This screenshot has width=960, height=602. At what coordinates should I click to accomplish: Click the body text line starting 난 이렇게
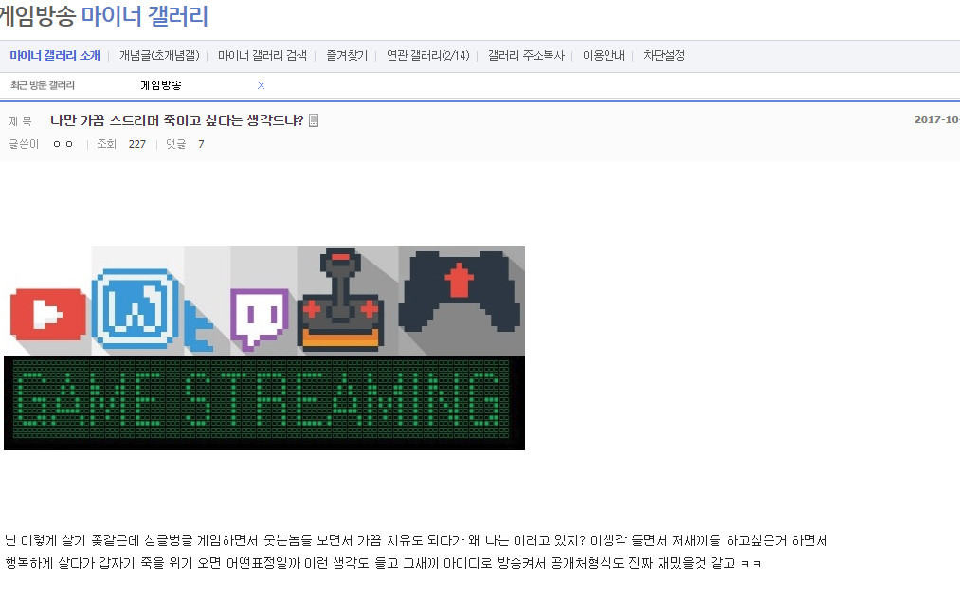pyautogui.click(x=416, y=540)
